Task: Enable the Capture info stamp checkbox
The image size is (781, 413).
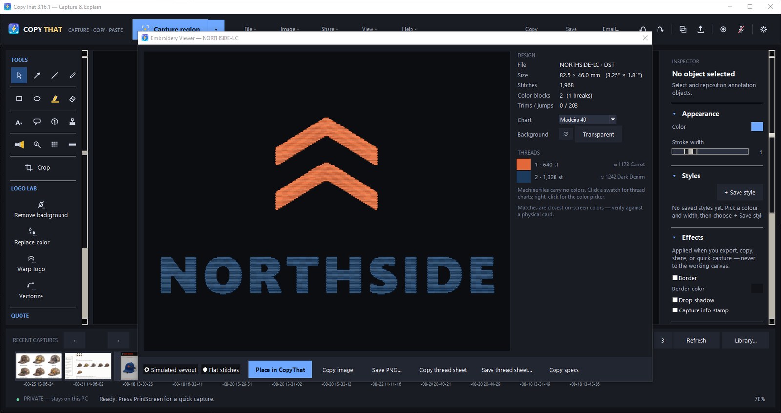Action: 675,310
